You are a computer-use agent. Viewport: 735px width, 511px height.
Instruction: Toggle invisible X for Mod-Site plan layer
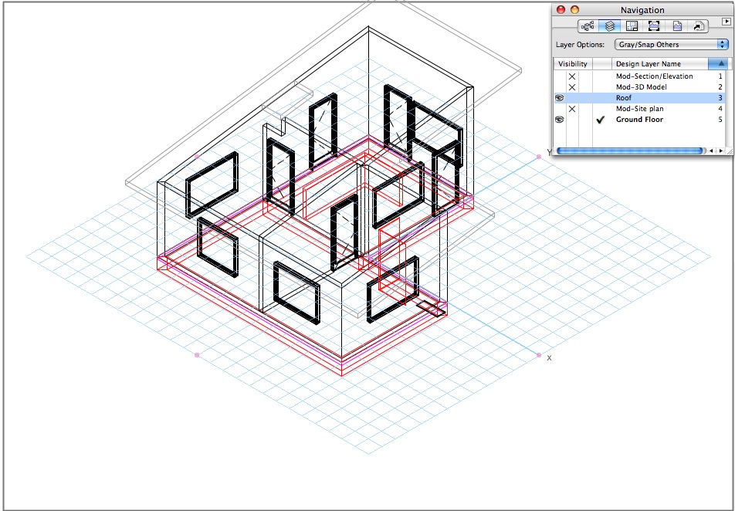coord(572,109)
